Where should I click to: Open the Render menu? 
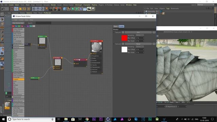click(53, 5)
